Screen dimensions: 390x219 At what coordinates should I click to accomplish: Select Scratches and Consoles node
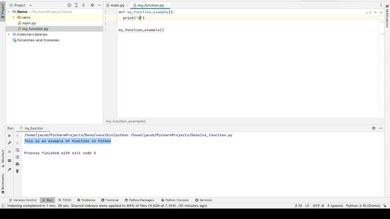click(x=38, y=40)
